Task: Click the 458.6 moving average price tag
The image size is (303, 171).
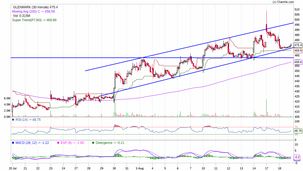Action: coord(298,62)
